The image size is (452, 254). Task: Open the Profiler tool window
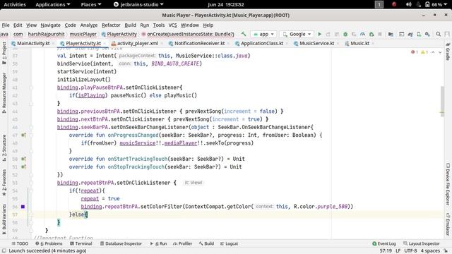pyautogui.click(x=182, y=243)
